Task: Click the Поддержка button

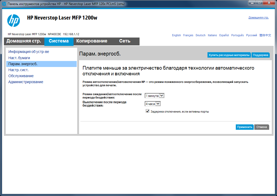Action: click(261, 55)
